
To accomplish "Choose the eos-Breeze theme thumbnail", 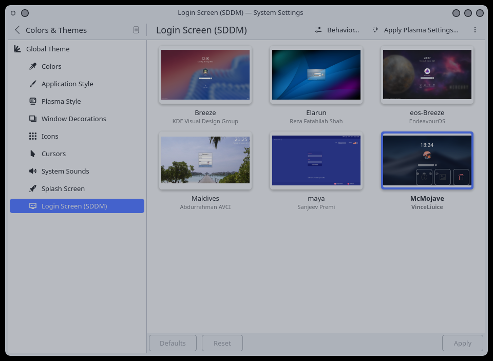I will (x=427, y=75).
